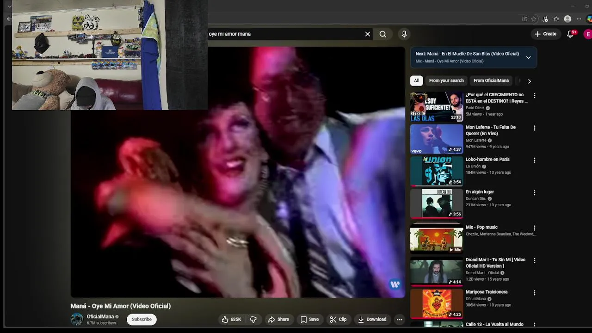This screenshot has height=333, width=592.
Task: Open the notifications bell
Action: 571,34
